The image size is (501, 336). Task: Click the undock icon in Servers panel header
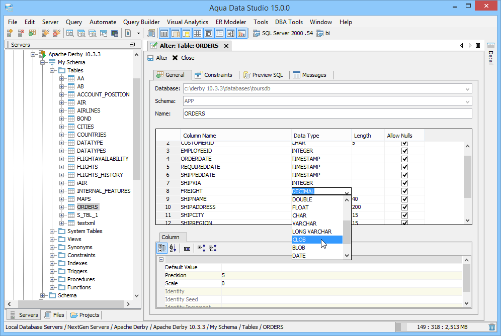tap(132, 45)
